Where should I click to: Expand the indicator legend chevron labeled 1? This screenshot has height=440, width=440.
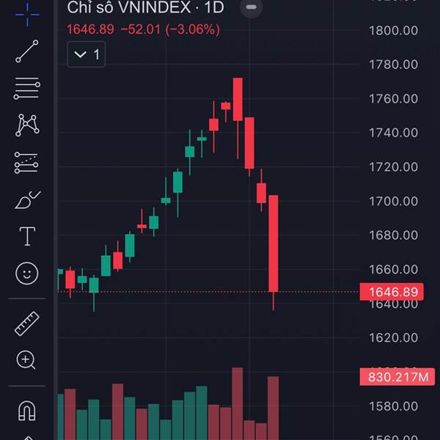tap(86, 54)
